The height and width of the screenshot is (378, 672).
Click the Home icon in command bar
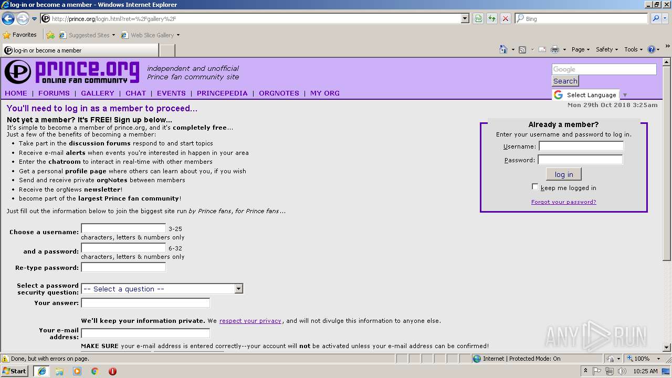[x=503, y=49]
